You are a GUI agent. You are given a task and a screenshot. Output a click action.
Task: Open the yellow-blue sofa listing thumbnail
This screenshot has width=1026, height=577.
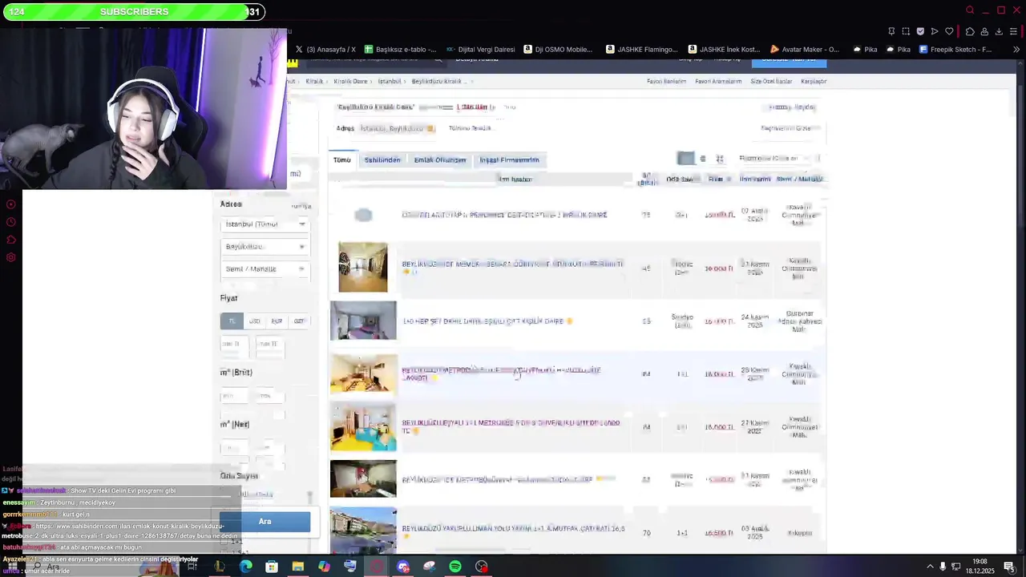(x=363, y=427)
